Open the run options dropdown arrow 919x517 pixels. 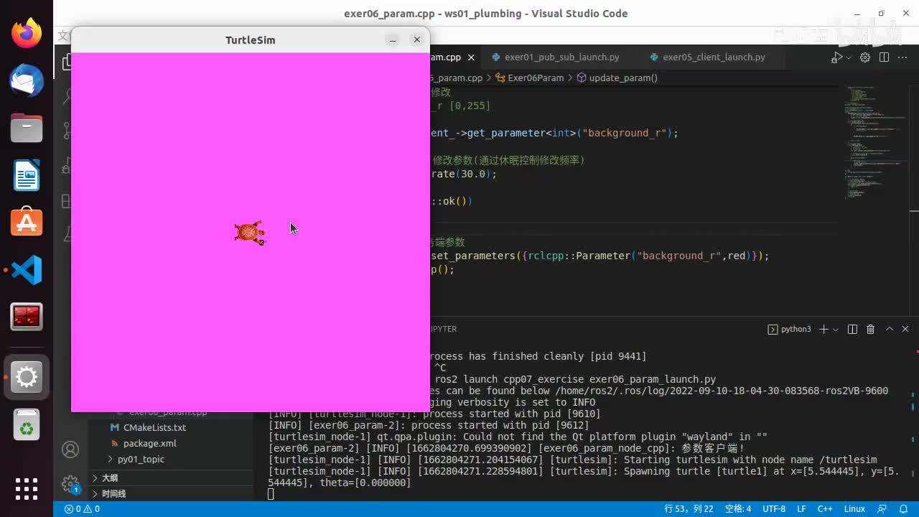[849, 57]
